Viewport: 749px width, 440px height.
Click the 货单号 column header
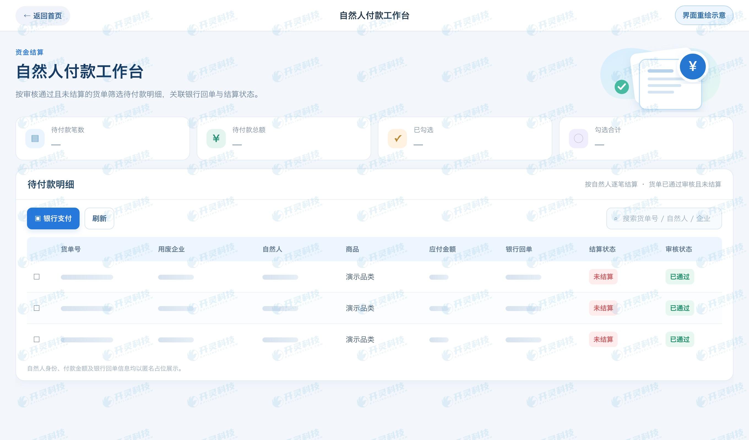71,249
